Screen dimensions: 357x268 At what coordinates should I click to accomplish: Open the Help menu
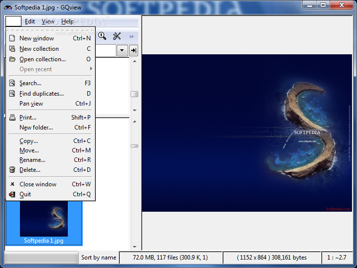point(67,21)
